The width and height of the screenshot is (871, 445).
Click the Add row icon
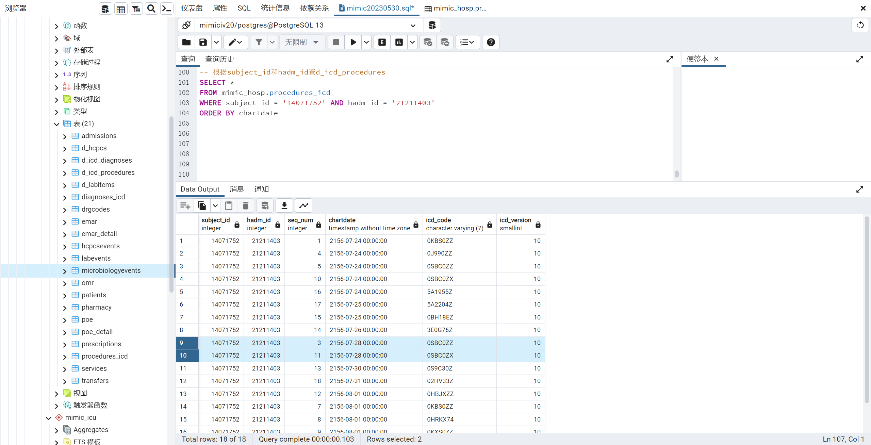pos(185,205)
